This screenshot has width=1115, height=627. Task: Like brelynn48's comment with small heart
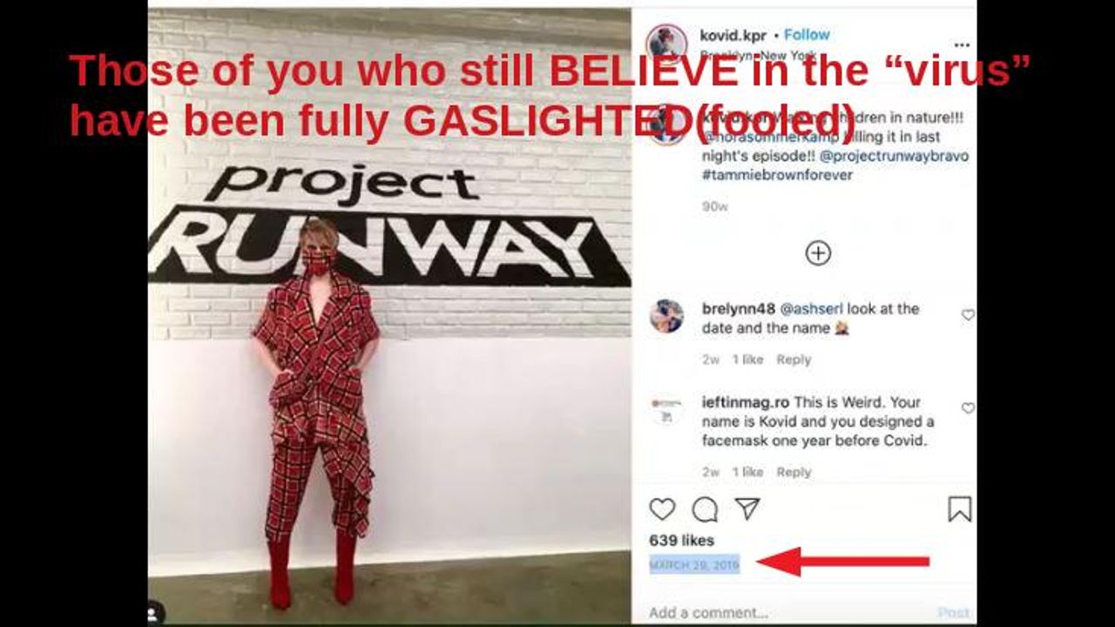click(968, 315)
